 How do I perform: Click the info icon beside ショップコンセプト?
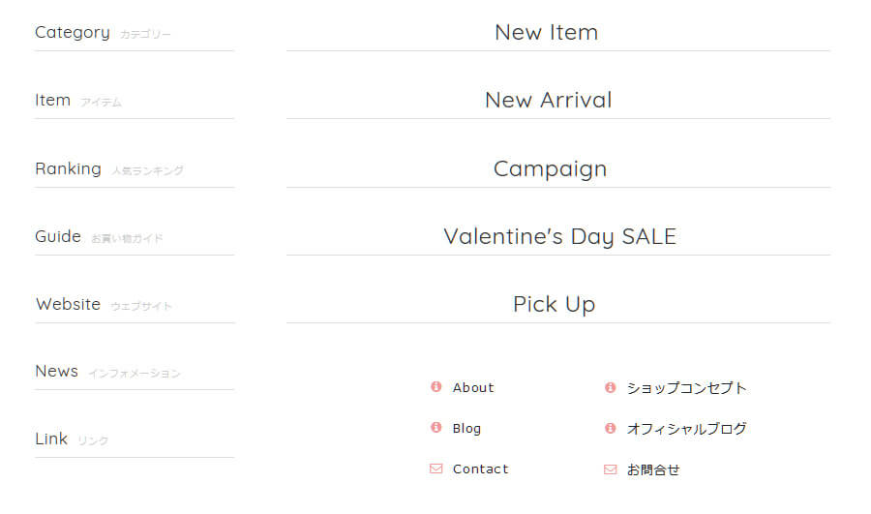[x=610, y=387]
